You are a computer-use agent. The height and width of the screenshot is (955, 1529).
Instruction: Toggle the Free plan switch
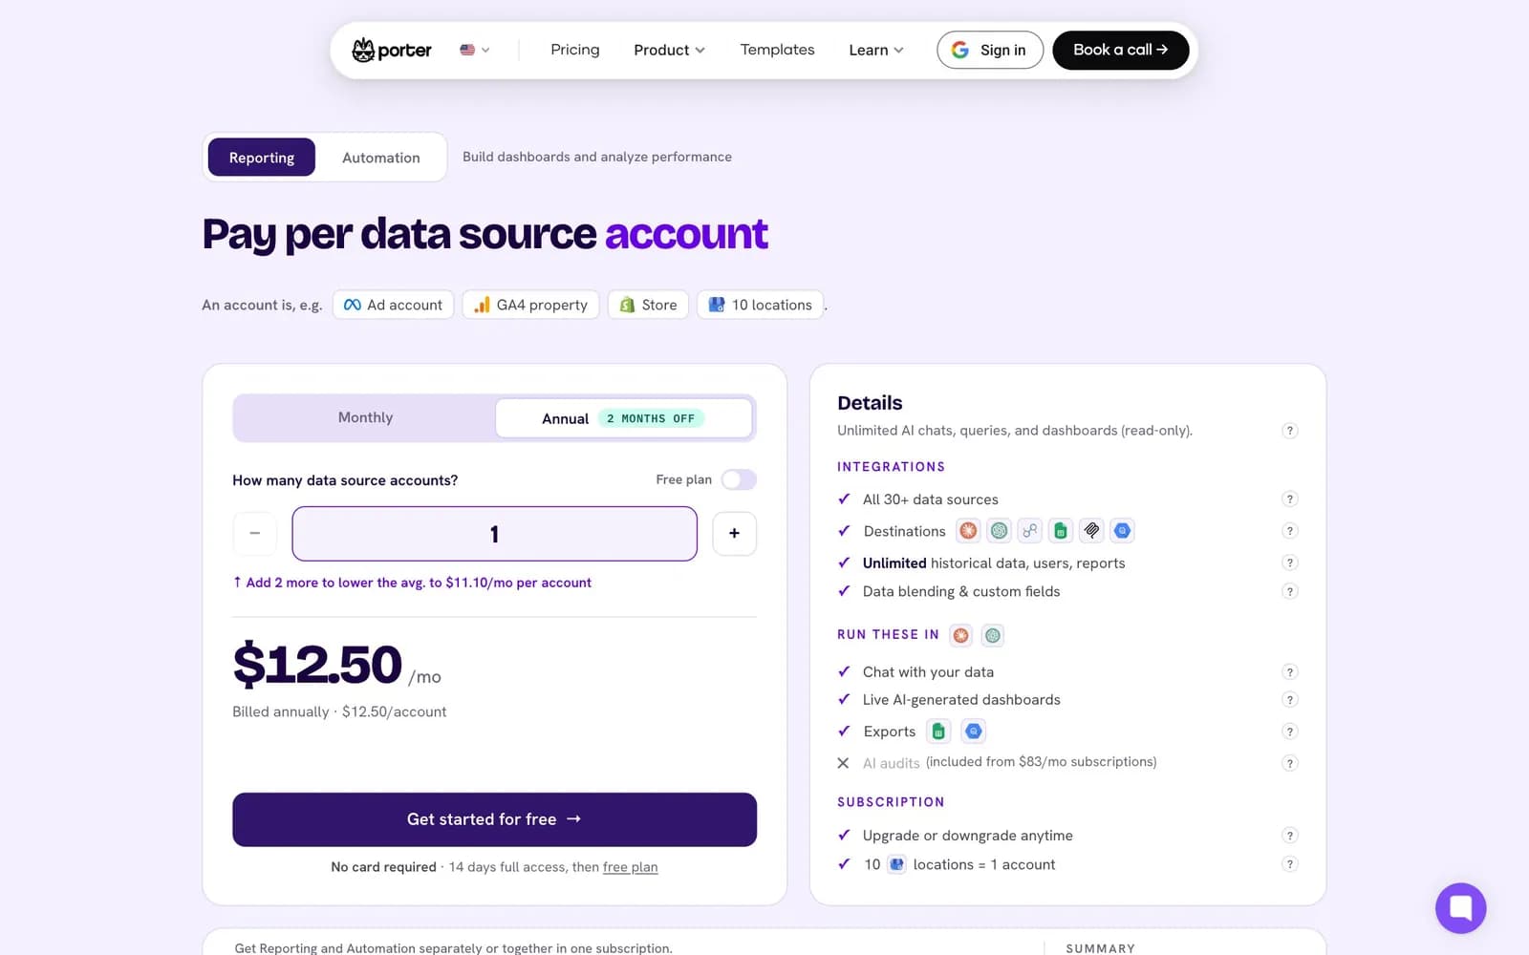pyautogui.click(x=739, y=479)
